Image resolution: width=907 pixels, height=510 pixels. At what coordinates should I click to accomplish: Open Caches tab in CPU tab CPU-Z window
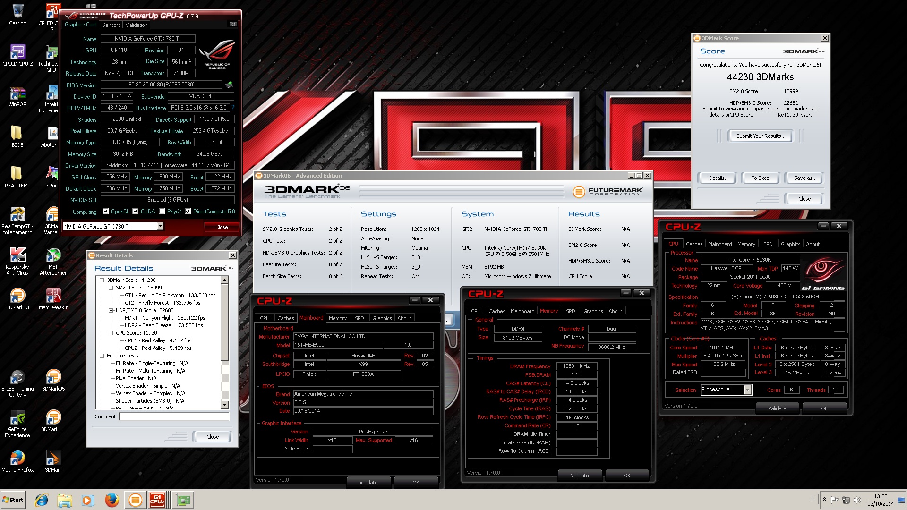(694, 244)
